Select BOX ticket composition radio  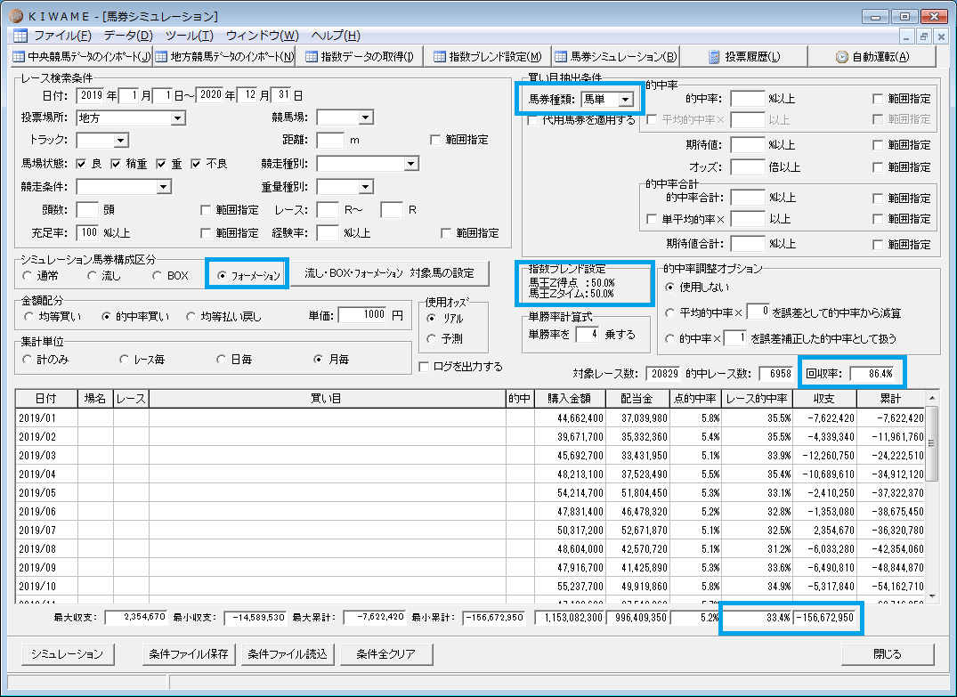coord(157,276)
